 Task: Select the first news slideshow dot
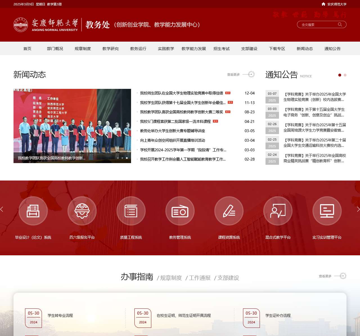(118, 158)
